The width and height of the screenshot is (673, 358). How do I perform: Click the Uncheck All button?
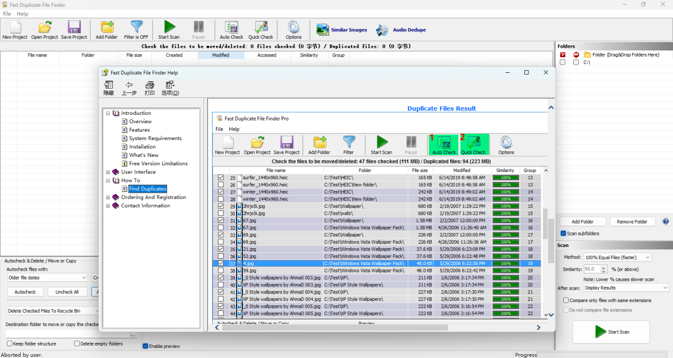click(67, 292)
